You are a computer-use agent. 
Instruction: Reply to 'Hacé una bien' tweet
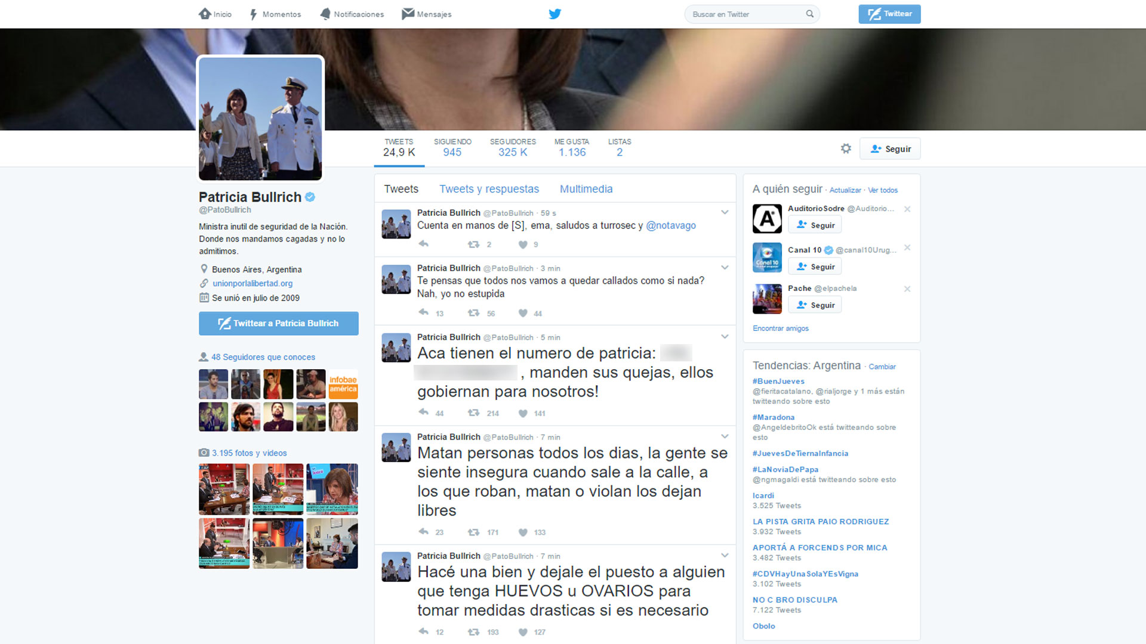[424, 631]
